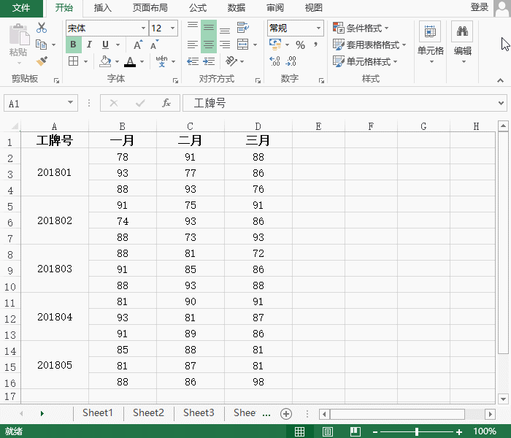Image resolution: width=511 pixels, height=438 pixels.
Task: Select the Format Painter brush
Action: pos(42,61)
